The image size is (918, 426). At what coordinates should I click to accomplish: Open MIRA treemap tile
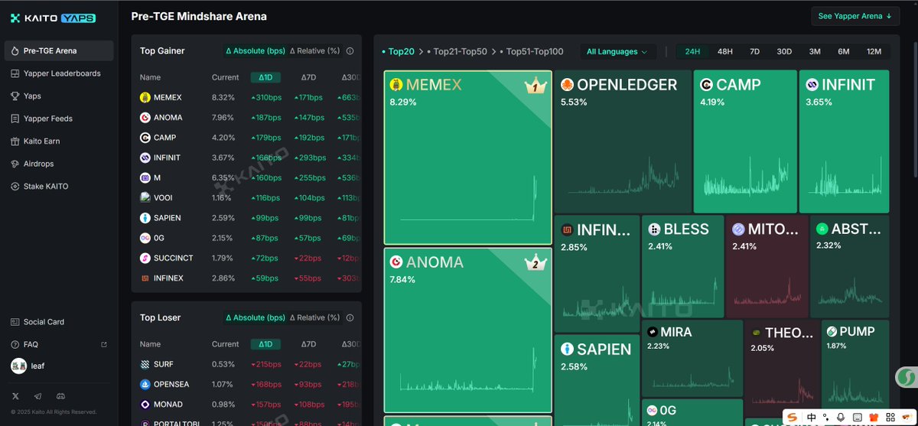click(692, 359)
